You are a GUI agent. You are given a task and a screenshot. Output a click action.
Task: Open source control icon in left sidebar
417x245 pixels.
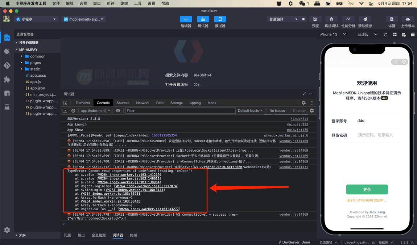tap(7, 66)
